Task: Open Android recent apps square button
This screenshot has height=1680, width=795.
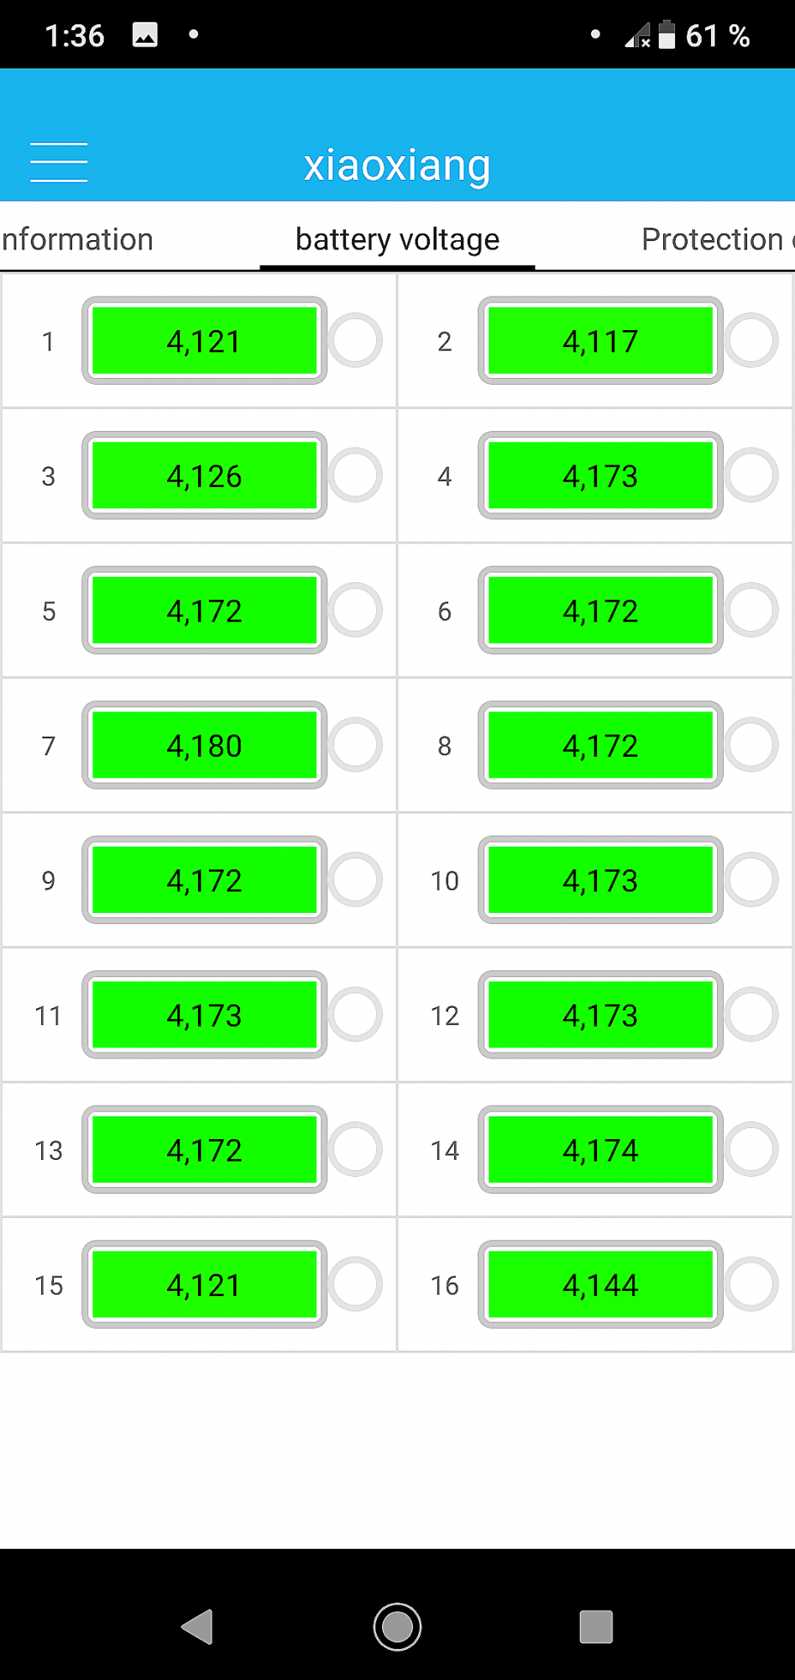Action: pos(596,1627)
